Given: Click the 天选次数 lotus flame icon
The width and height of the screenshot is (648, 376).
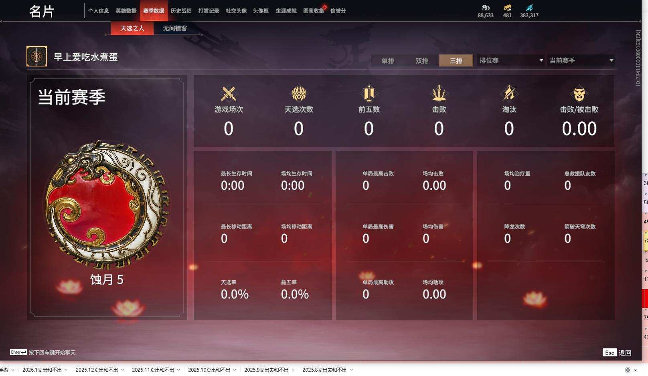Looking at the screenshot, I should (x=299, y=94).
